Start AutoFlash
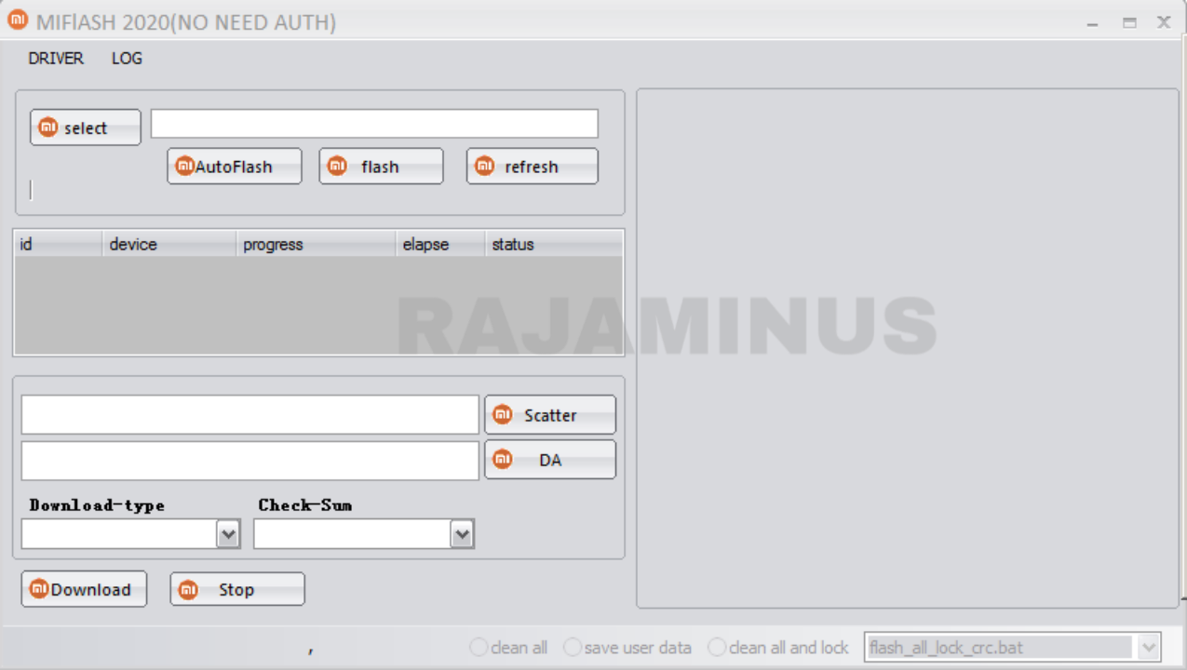Viewport: 1187px width, 670px height. (x=235, y=167)
